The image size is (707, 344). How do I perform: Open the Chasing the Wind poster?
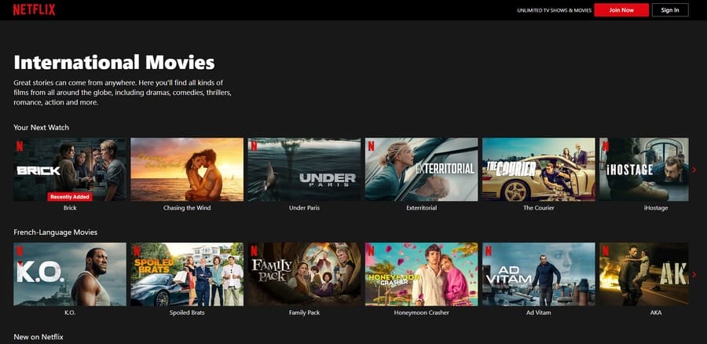point(187,170)
